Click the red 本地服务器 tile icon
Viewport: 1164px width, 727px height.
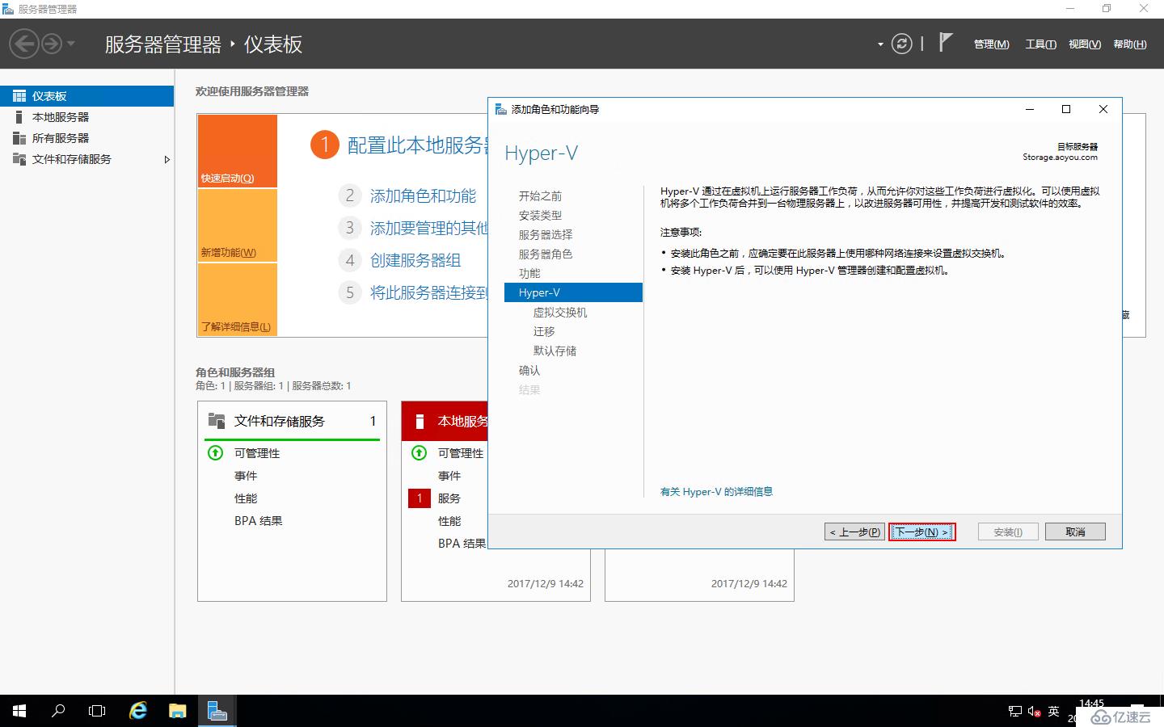click(420, 421)
